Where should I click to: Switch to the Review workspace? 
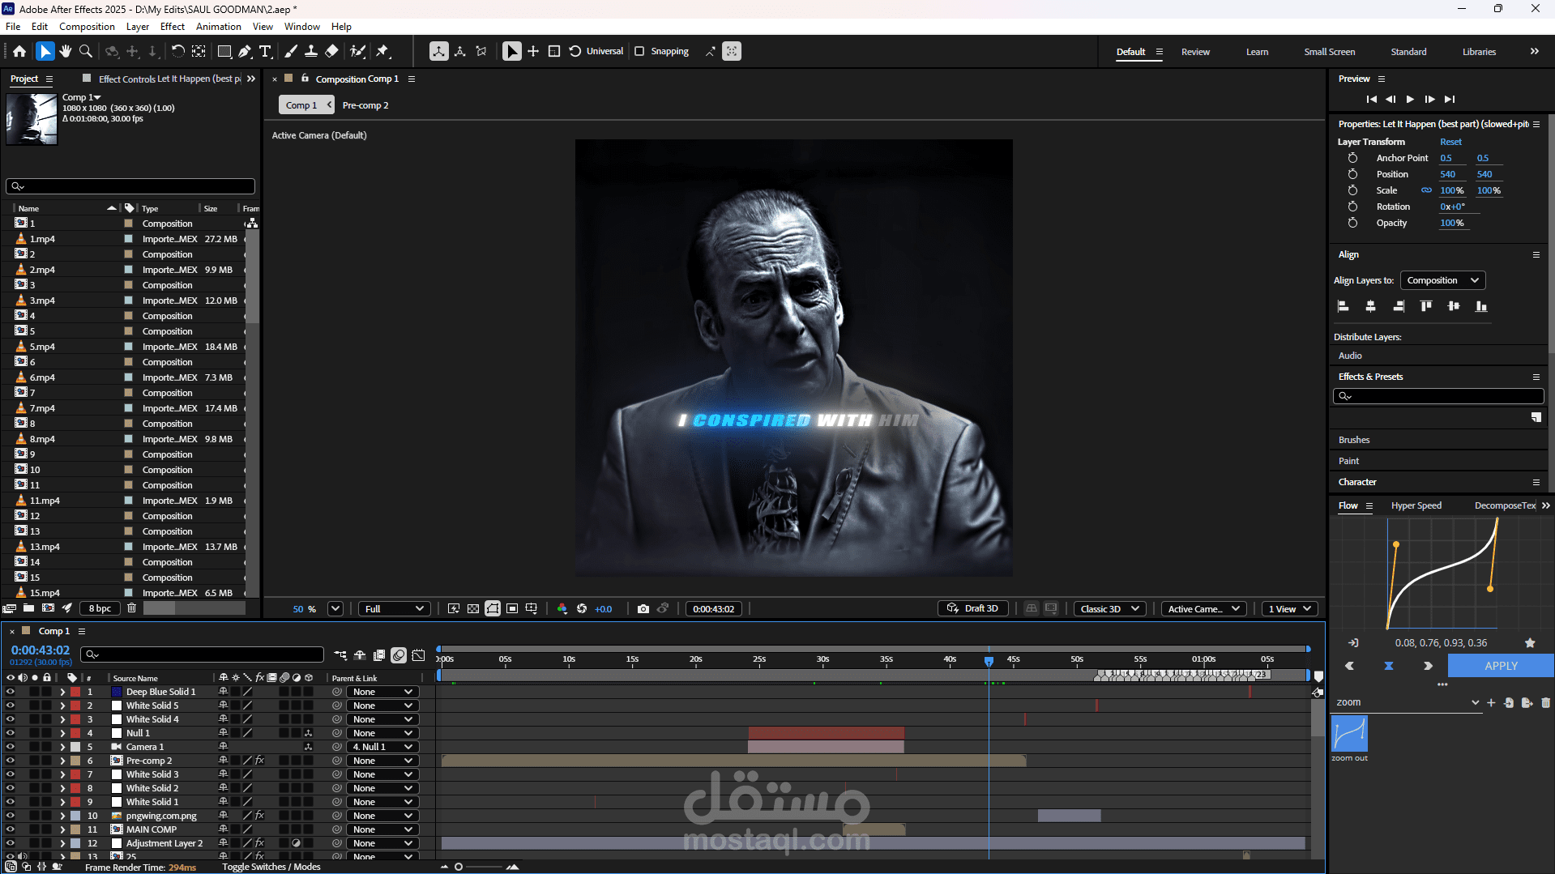[1195, 52]
